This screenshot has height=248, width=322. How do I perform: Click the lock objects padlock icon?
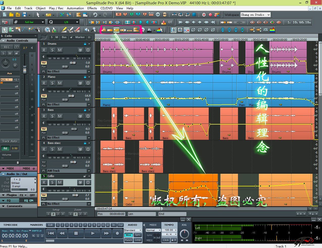tap(104, 30)
